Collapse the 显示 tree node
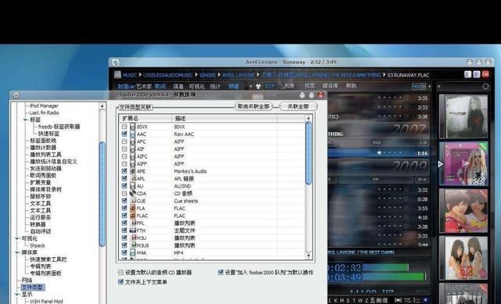 pos(17,294)
